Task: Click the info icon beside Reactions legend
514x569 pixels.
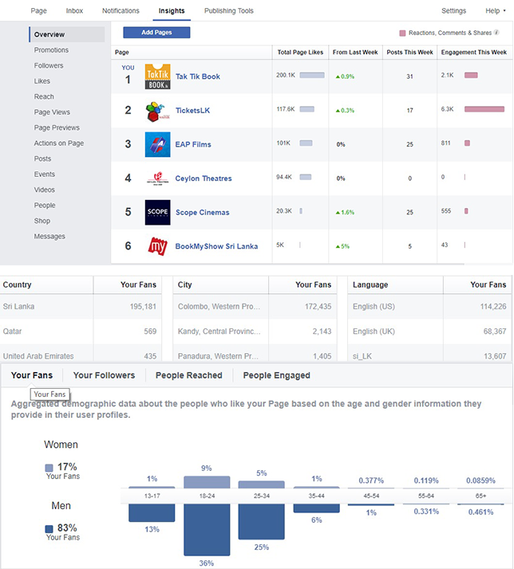Action: [x=496, y=33]
